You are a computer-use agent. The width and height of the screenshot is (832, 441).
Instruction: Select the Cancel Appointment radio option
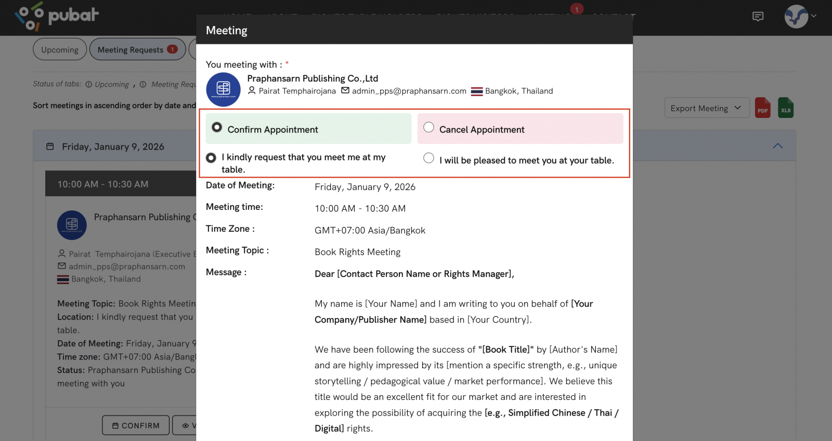(428, 127)
